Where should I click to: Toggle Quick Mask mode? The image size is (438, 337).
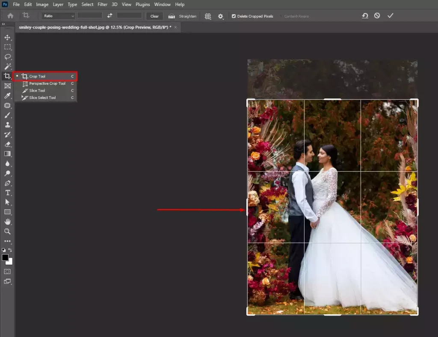7,272
